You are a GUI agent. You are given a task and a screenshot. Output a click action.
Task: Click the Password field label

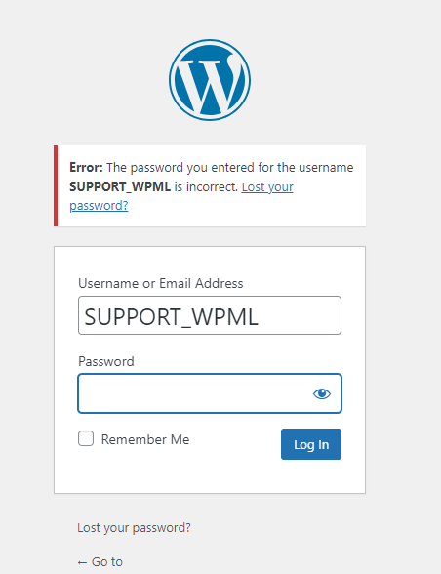coord(106,361)
